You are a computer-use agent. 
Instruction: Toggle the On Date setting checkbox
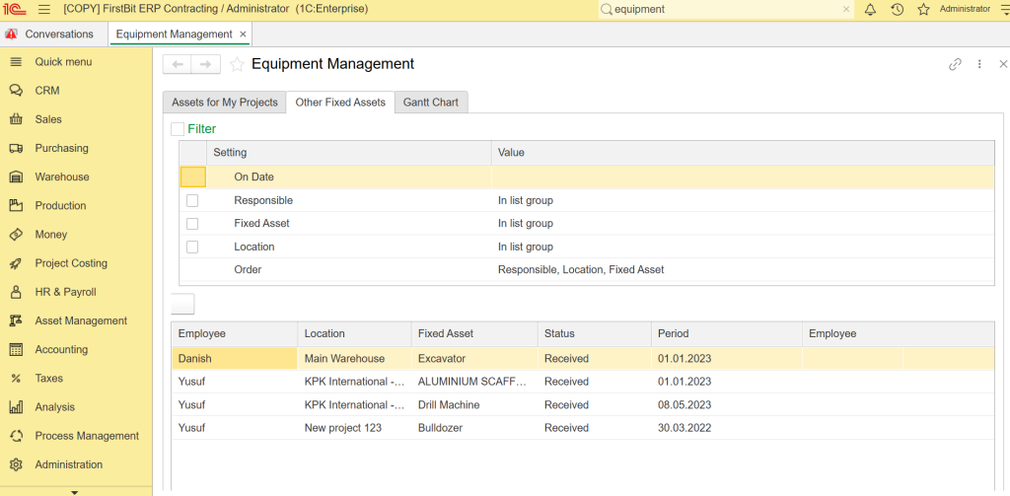click(193, 177)
